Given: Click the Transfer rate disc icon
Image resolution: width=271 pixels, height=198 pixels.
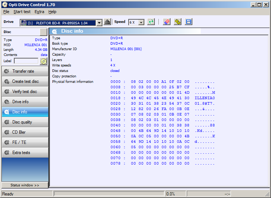Looking at the screenshot, I should 7,71.
